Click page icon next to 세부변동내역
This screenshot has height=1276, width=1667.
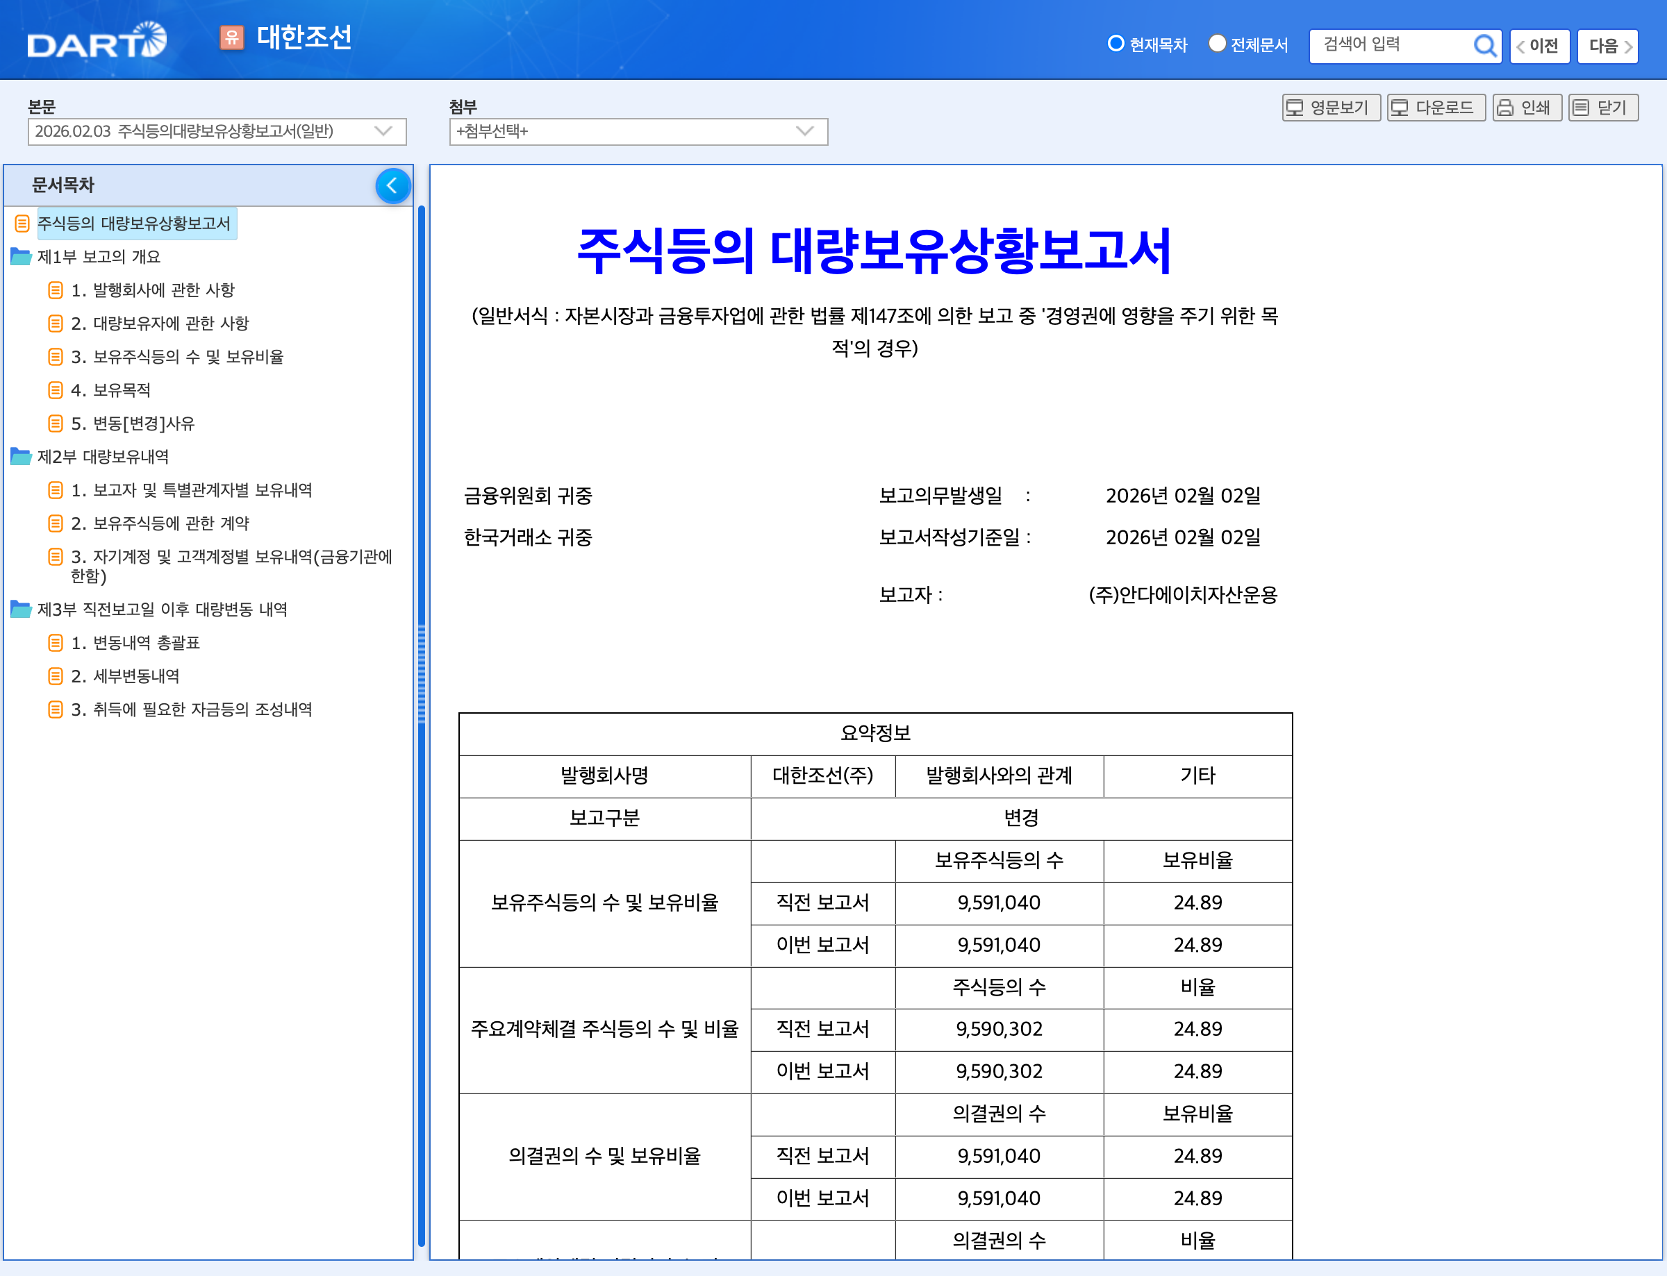(56, 676)
